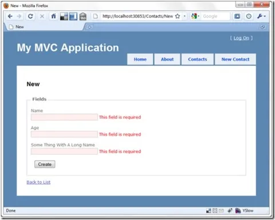Open the New Contact menu tab
275x220 pixels.
point(235,59)
